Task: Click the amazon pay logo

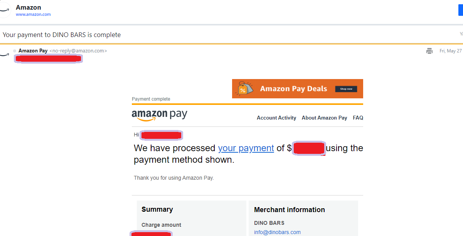Action: pos(160,115)
